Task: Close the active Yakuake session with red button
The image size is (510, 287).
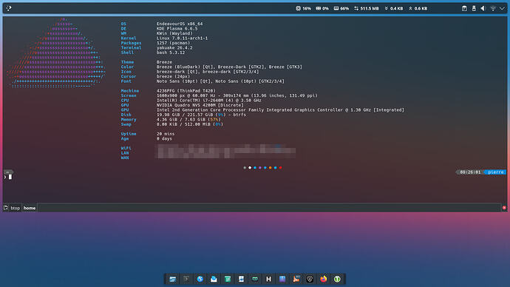Action: tap(504, 208)
